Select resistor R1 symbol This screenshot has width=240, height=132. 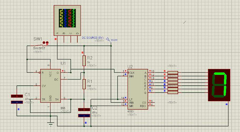coord(84,84)
